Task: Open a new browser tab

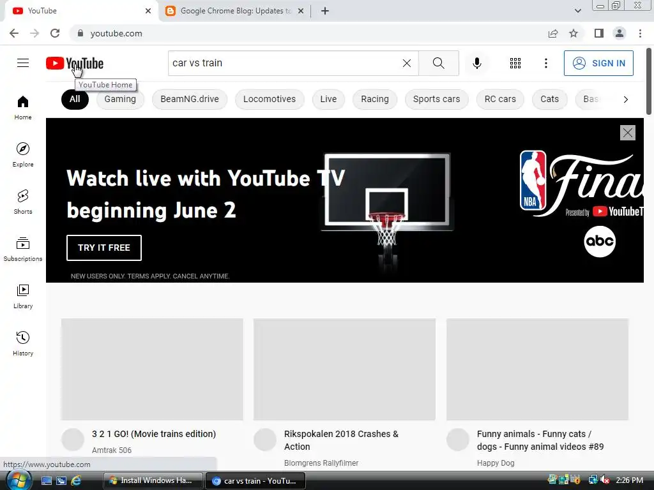Action: pyautogui.click(x=325, y=11)
